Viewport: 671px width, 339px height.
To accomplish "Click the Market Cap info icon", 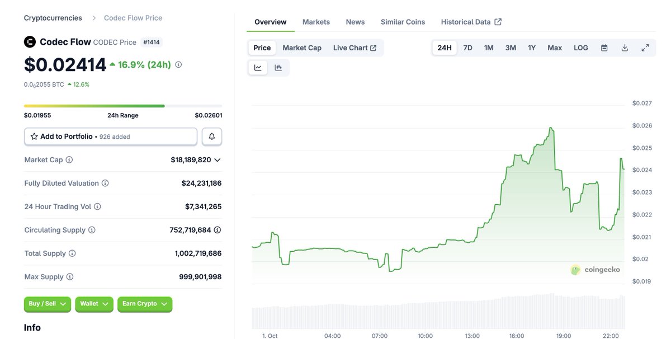I will (69, 160).
